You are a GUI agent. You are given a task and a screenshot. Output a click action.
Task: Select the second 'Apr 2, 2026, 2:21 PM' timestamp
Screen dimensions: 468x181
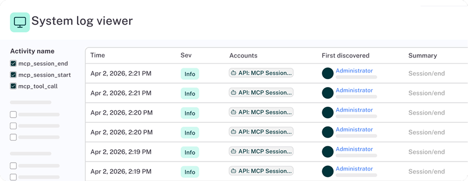tap(121, 93)
